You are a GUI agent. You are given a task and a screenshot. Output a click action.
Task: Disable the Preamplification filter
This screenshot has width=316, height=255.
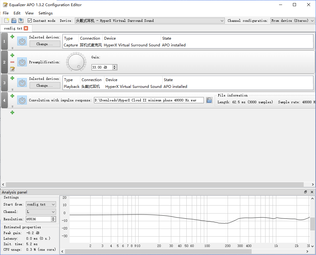click(x=22, y=62)
